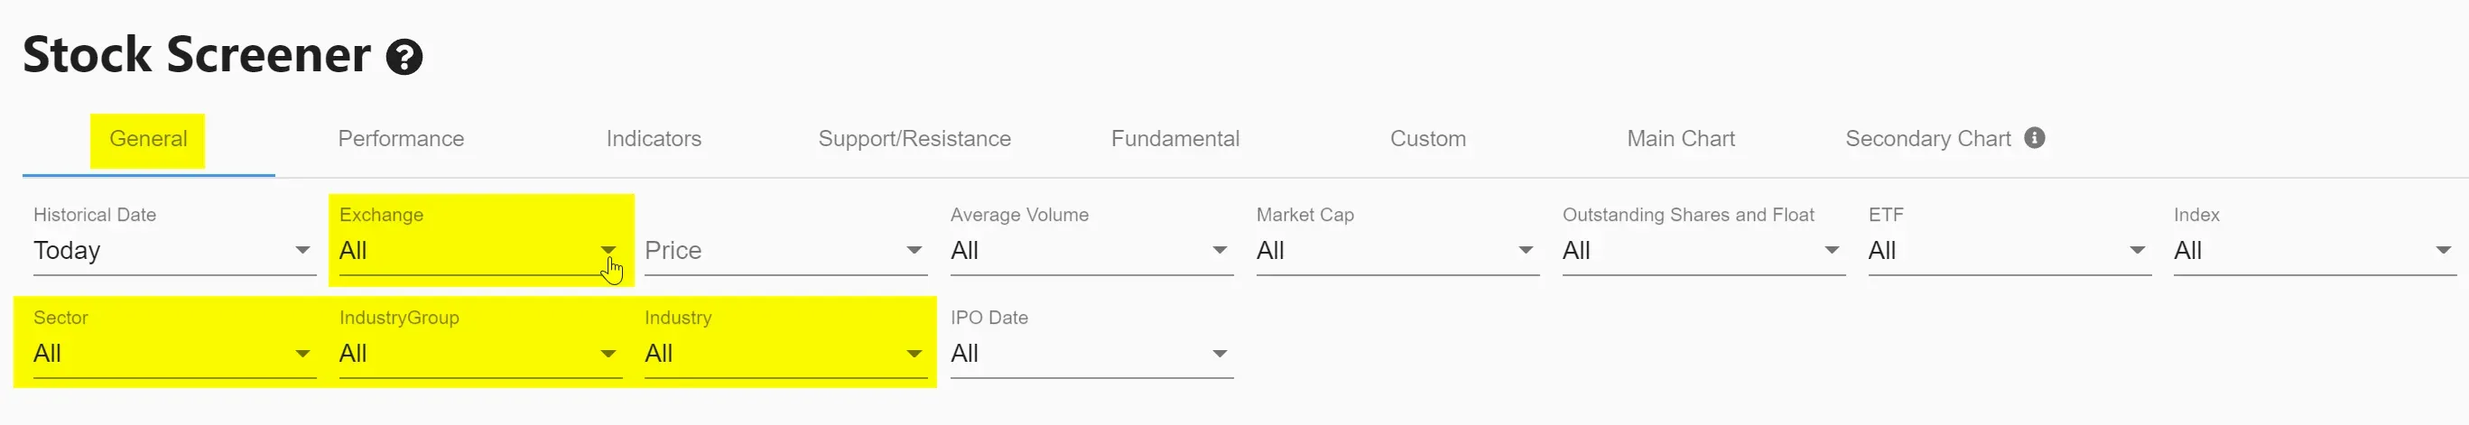Click the Stock Screener help question-mark icon
The height and width of the screenshot is (425, 2469).
click(x=404, y=58)
